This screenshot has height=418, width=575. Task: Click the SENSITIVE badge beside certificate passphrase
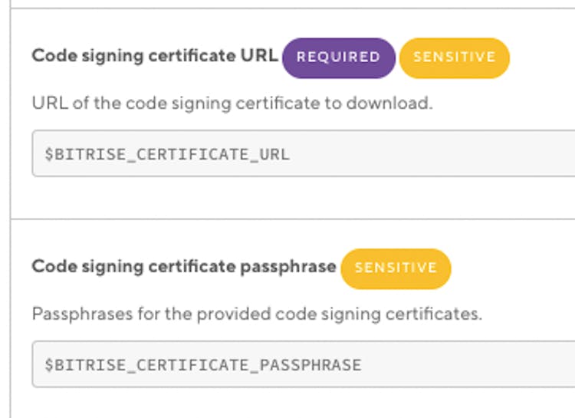pyautogui.click(x=396, y=268)
